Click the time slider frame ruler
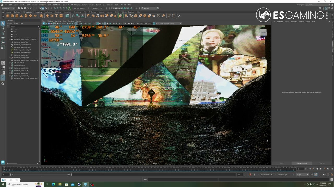Viewport: 334px width, 187px height. coord(150,169)
